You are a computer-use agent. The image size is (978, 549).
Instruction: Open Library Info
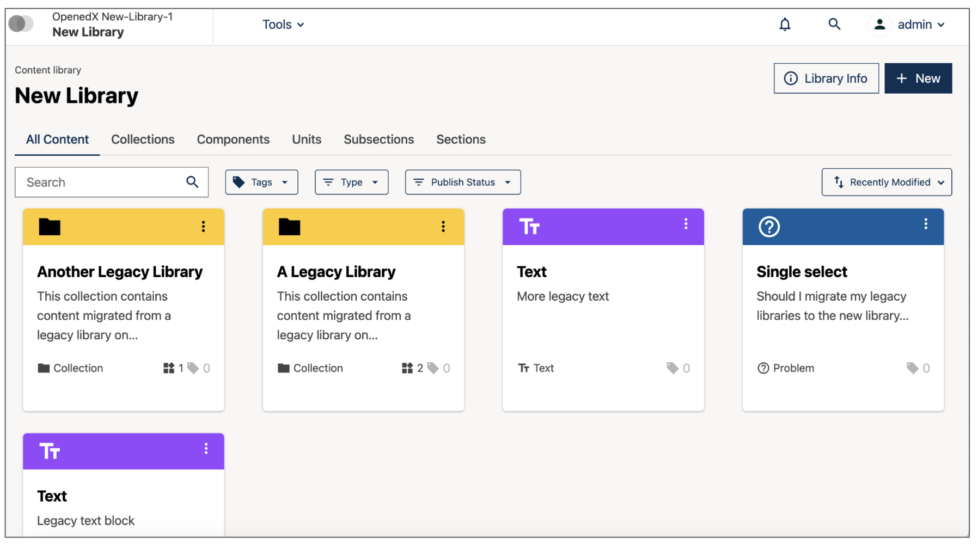(826, 78)
